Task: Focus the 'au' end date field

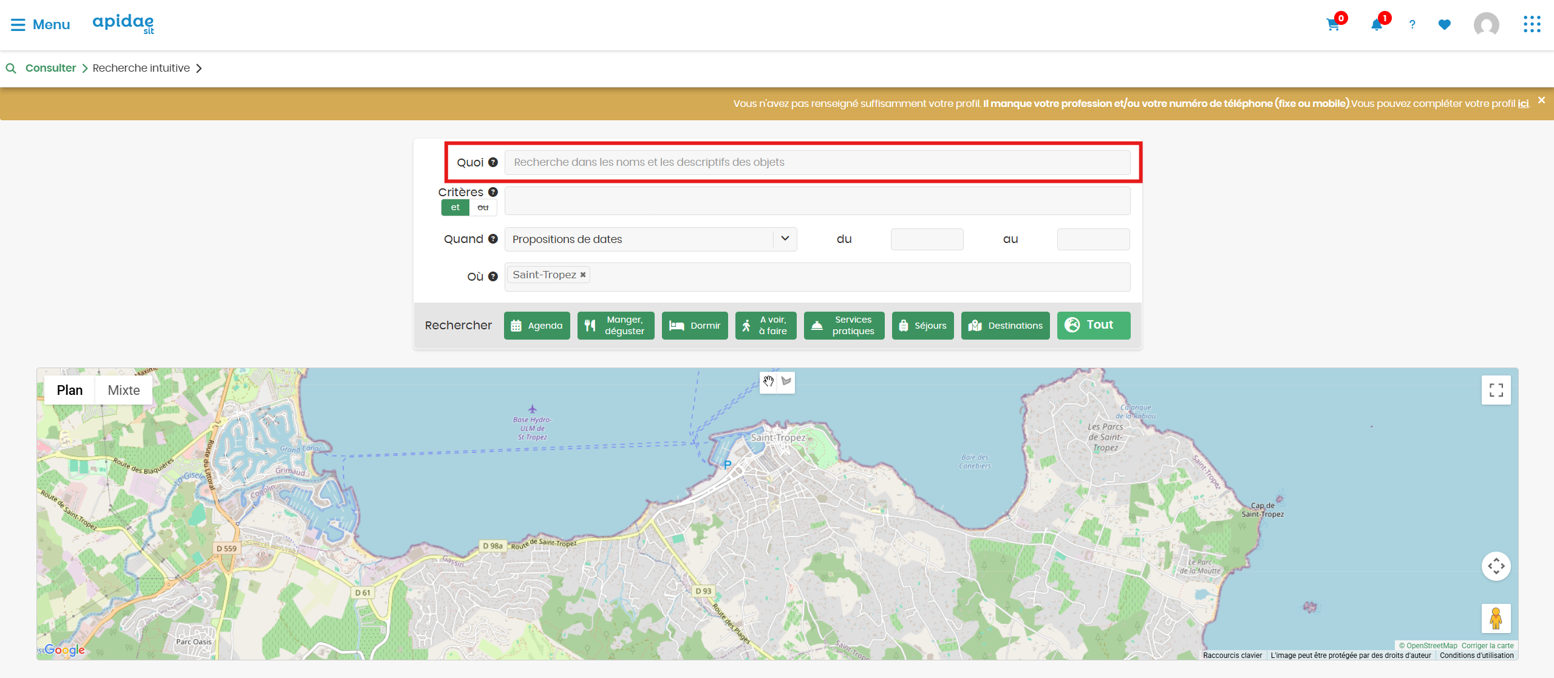Action: click(1093, 239)
